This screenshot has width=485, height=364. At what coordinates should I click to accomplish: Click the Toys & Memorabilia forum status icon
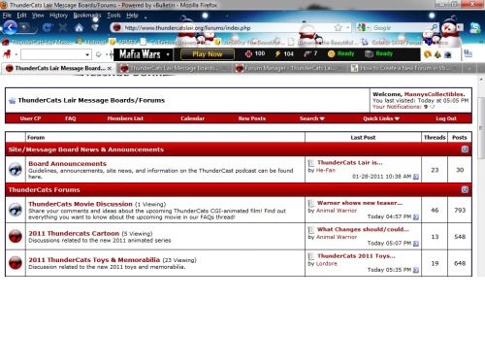tap(16, 263)
